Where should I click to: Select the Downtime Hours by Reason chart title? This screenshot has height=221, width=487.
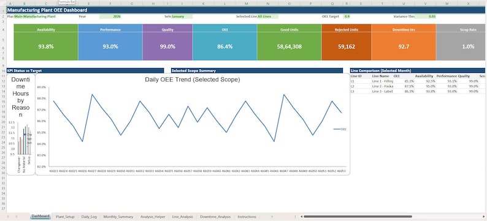point(20,97)
